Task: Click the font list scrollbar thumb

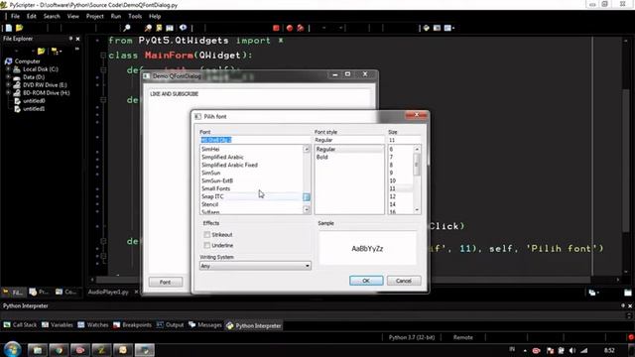Action: (307, 196)
